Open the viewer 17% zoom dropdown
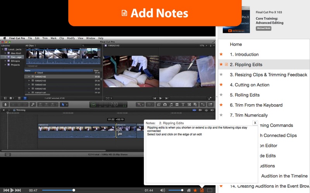 [203, 46]
